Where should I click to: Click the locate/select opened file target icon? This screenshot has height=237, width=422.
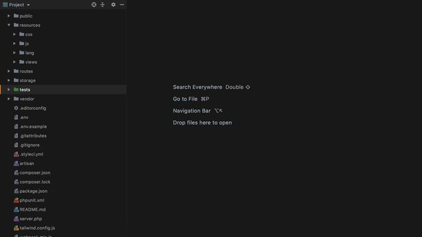point(94,5)
